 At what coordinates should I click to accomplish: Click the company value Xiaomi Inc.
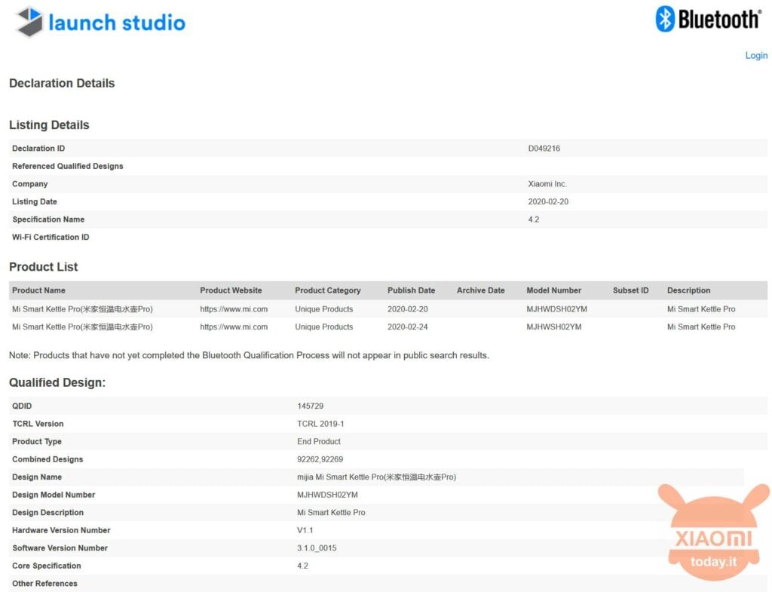point(547,184)
